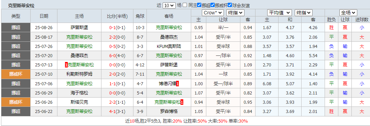This screenshot has width=370, height=126.
Task: Select handicap 一/球半 on 25-07-20
Action: pyautogui.click(x=223, y=55)
